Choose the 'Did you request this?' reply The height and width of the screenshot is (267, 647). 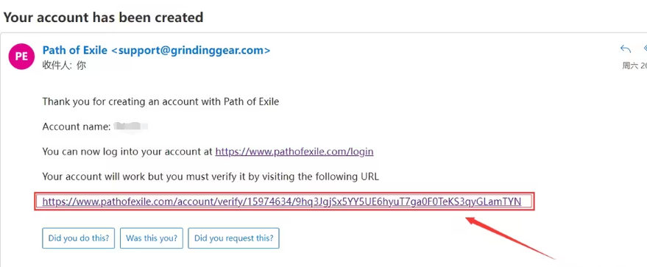pos(233,238)
